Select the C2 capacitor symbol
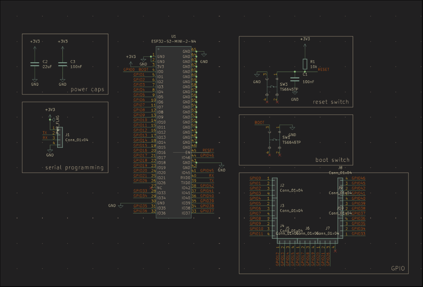Image resolution: width=423 pixels, height=287 pixels. (x=35, y=64)
